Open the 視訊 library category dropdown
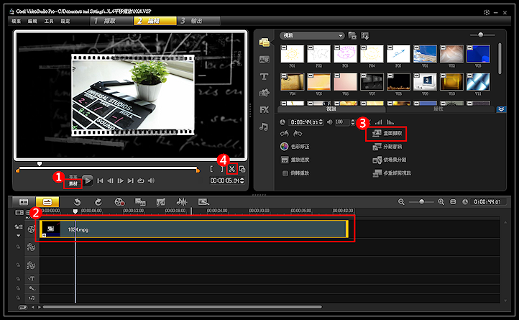519x320 pixels. coord(312,35)
